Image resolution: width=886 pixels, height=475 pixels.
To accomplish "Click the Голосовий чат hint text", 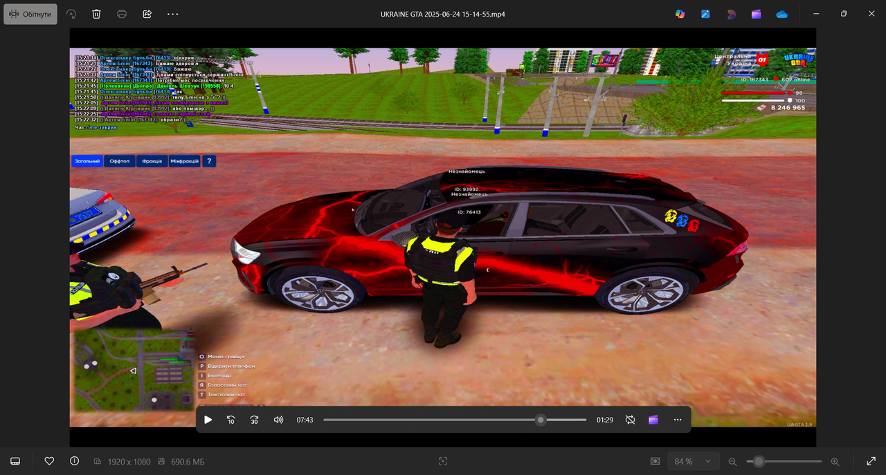I will (x=227, y=385).
